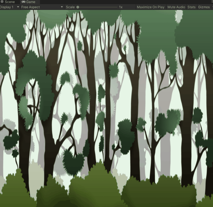Toggle Maximize On Play

click(151, 7)
